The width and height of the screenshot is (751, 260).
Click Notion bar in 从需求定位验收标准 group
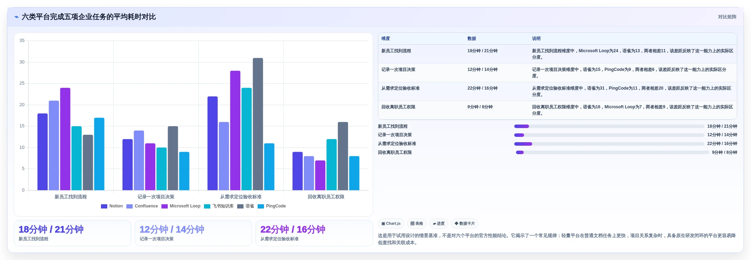click(x=212, y=143)
